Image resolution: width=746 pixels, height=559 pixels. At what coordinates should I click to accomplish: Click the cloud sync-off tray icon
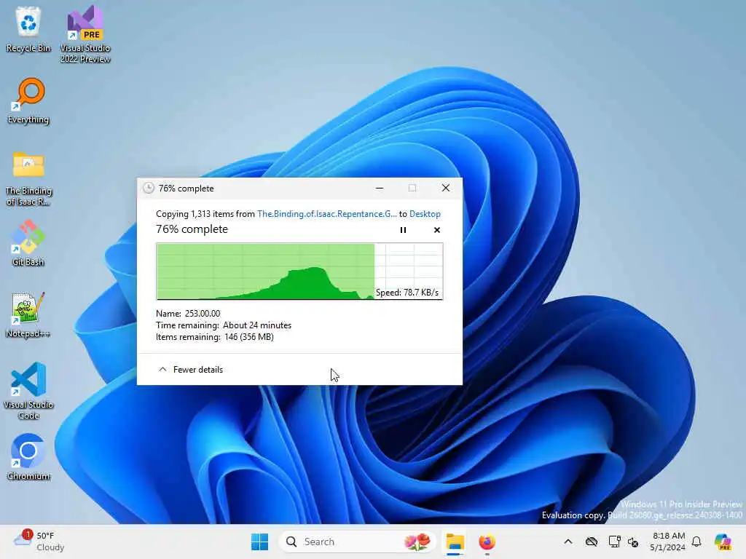[x=592, y=542]
